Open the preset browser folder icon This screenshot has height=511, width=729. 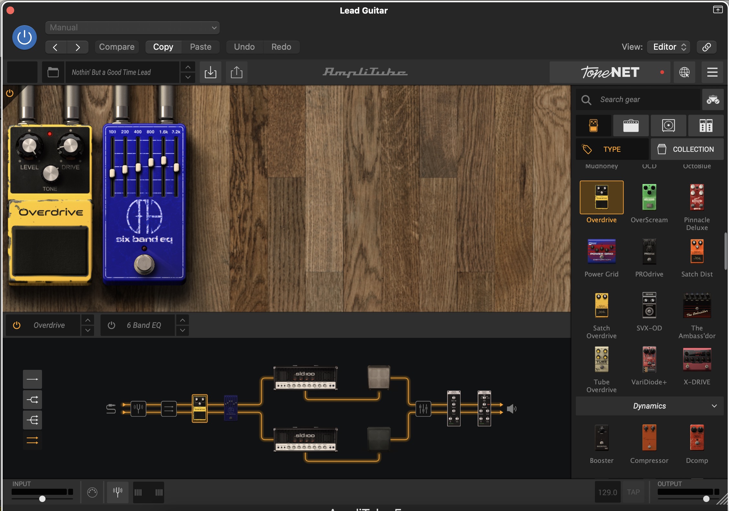(x=53, y=72)
